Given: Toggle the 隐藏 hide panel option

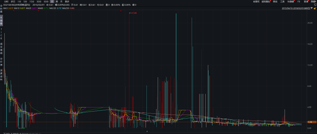Looking at the screenshot, I should point(313,2).
